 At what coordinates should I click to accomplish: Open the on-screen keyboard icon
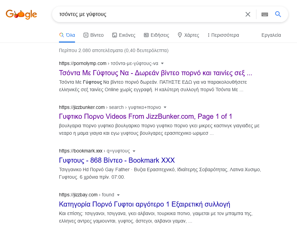(265, 14)
